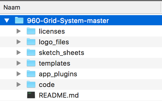Click the sketch_sheets folder icon
Screen dimensions: 162x101
[x=31, y=52]
